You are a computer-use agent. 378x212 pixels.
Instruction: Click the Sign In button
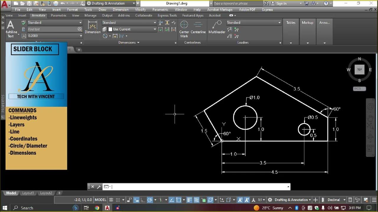pos(278,3)
